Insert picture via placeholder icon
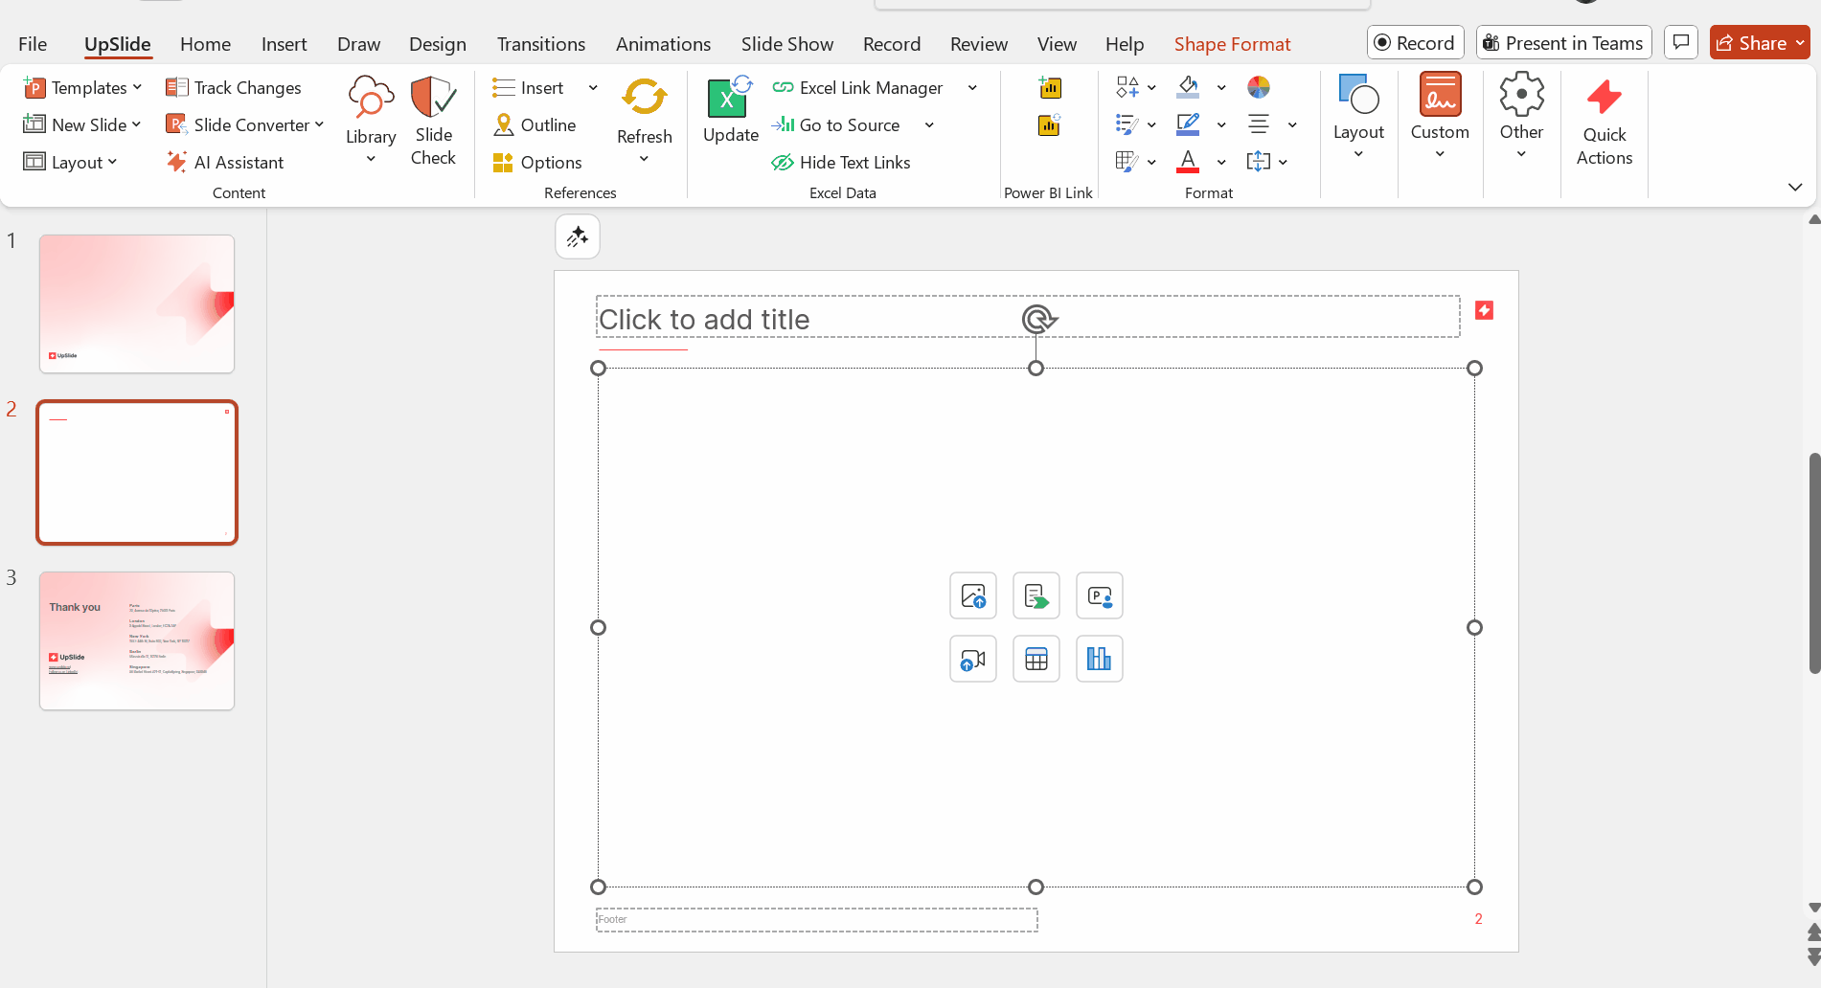Screen dimensions: 1821x988 click(x=973, y=596)
